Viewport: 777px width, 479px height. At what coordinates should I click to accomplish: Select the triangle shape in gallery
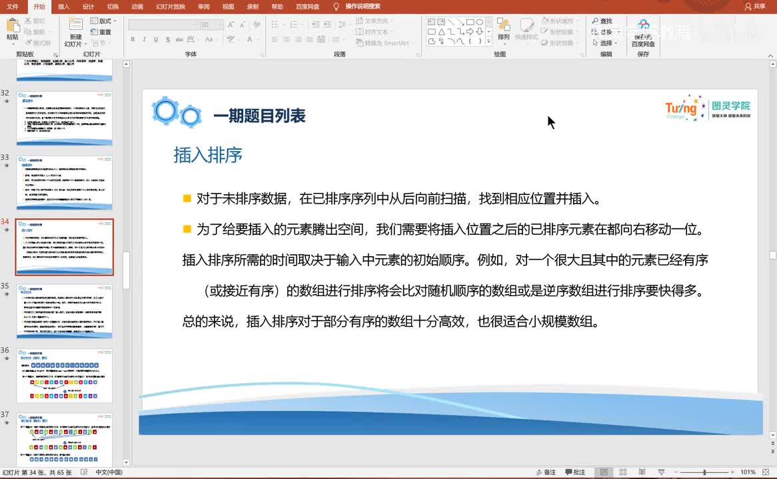tap(441, 32)
